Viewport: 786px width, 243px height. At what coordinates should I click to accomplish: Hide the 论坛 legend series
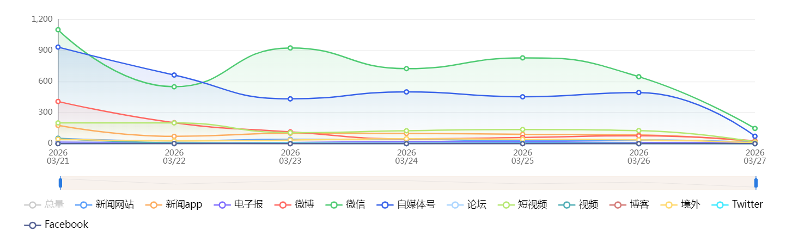coord(466,205)
